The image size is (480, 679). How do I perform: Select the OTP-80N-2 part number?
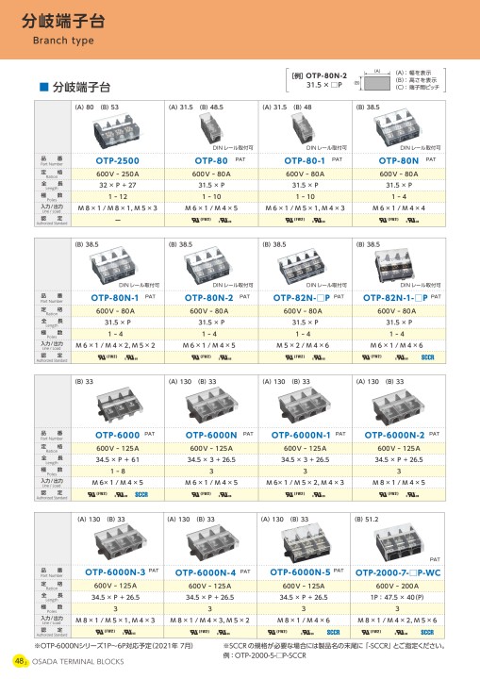coord(208,298)
